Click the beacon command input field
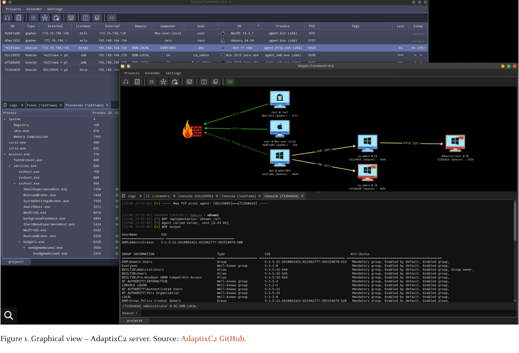 coord(311,313)
